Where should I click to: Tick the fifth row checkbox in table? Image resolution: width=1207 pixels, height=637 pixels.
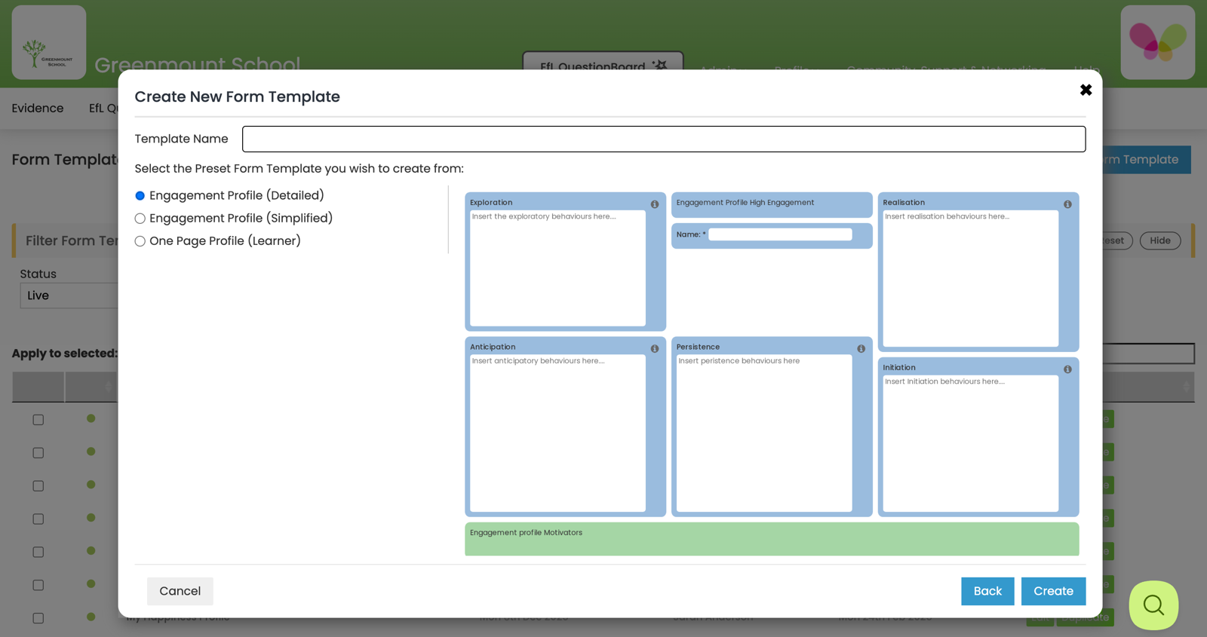pos(38,552)
